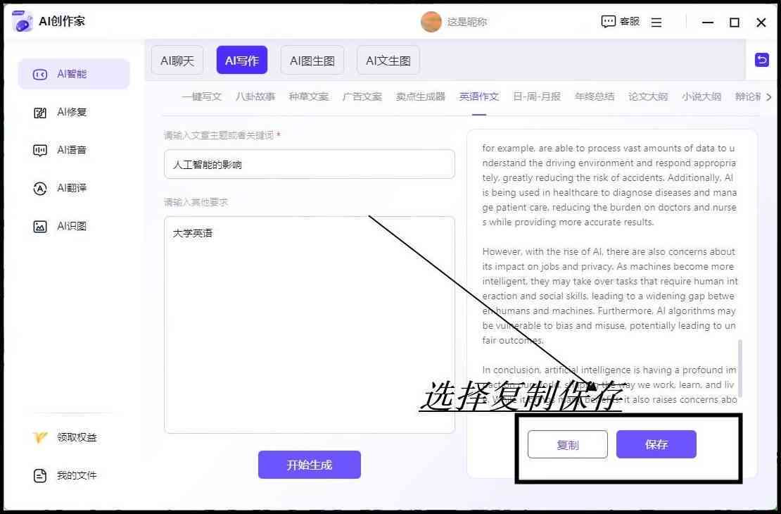Select 英语作文 writing category

(478, 96)
